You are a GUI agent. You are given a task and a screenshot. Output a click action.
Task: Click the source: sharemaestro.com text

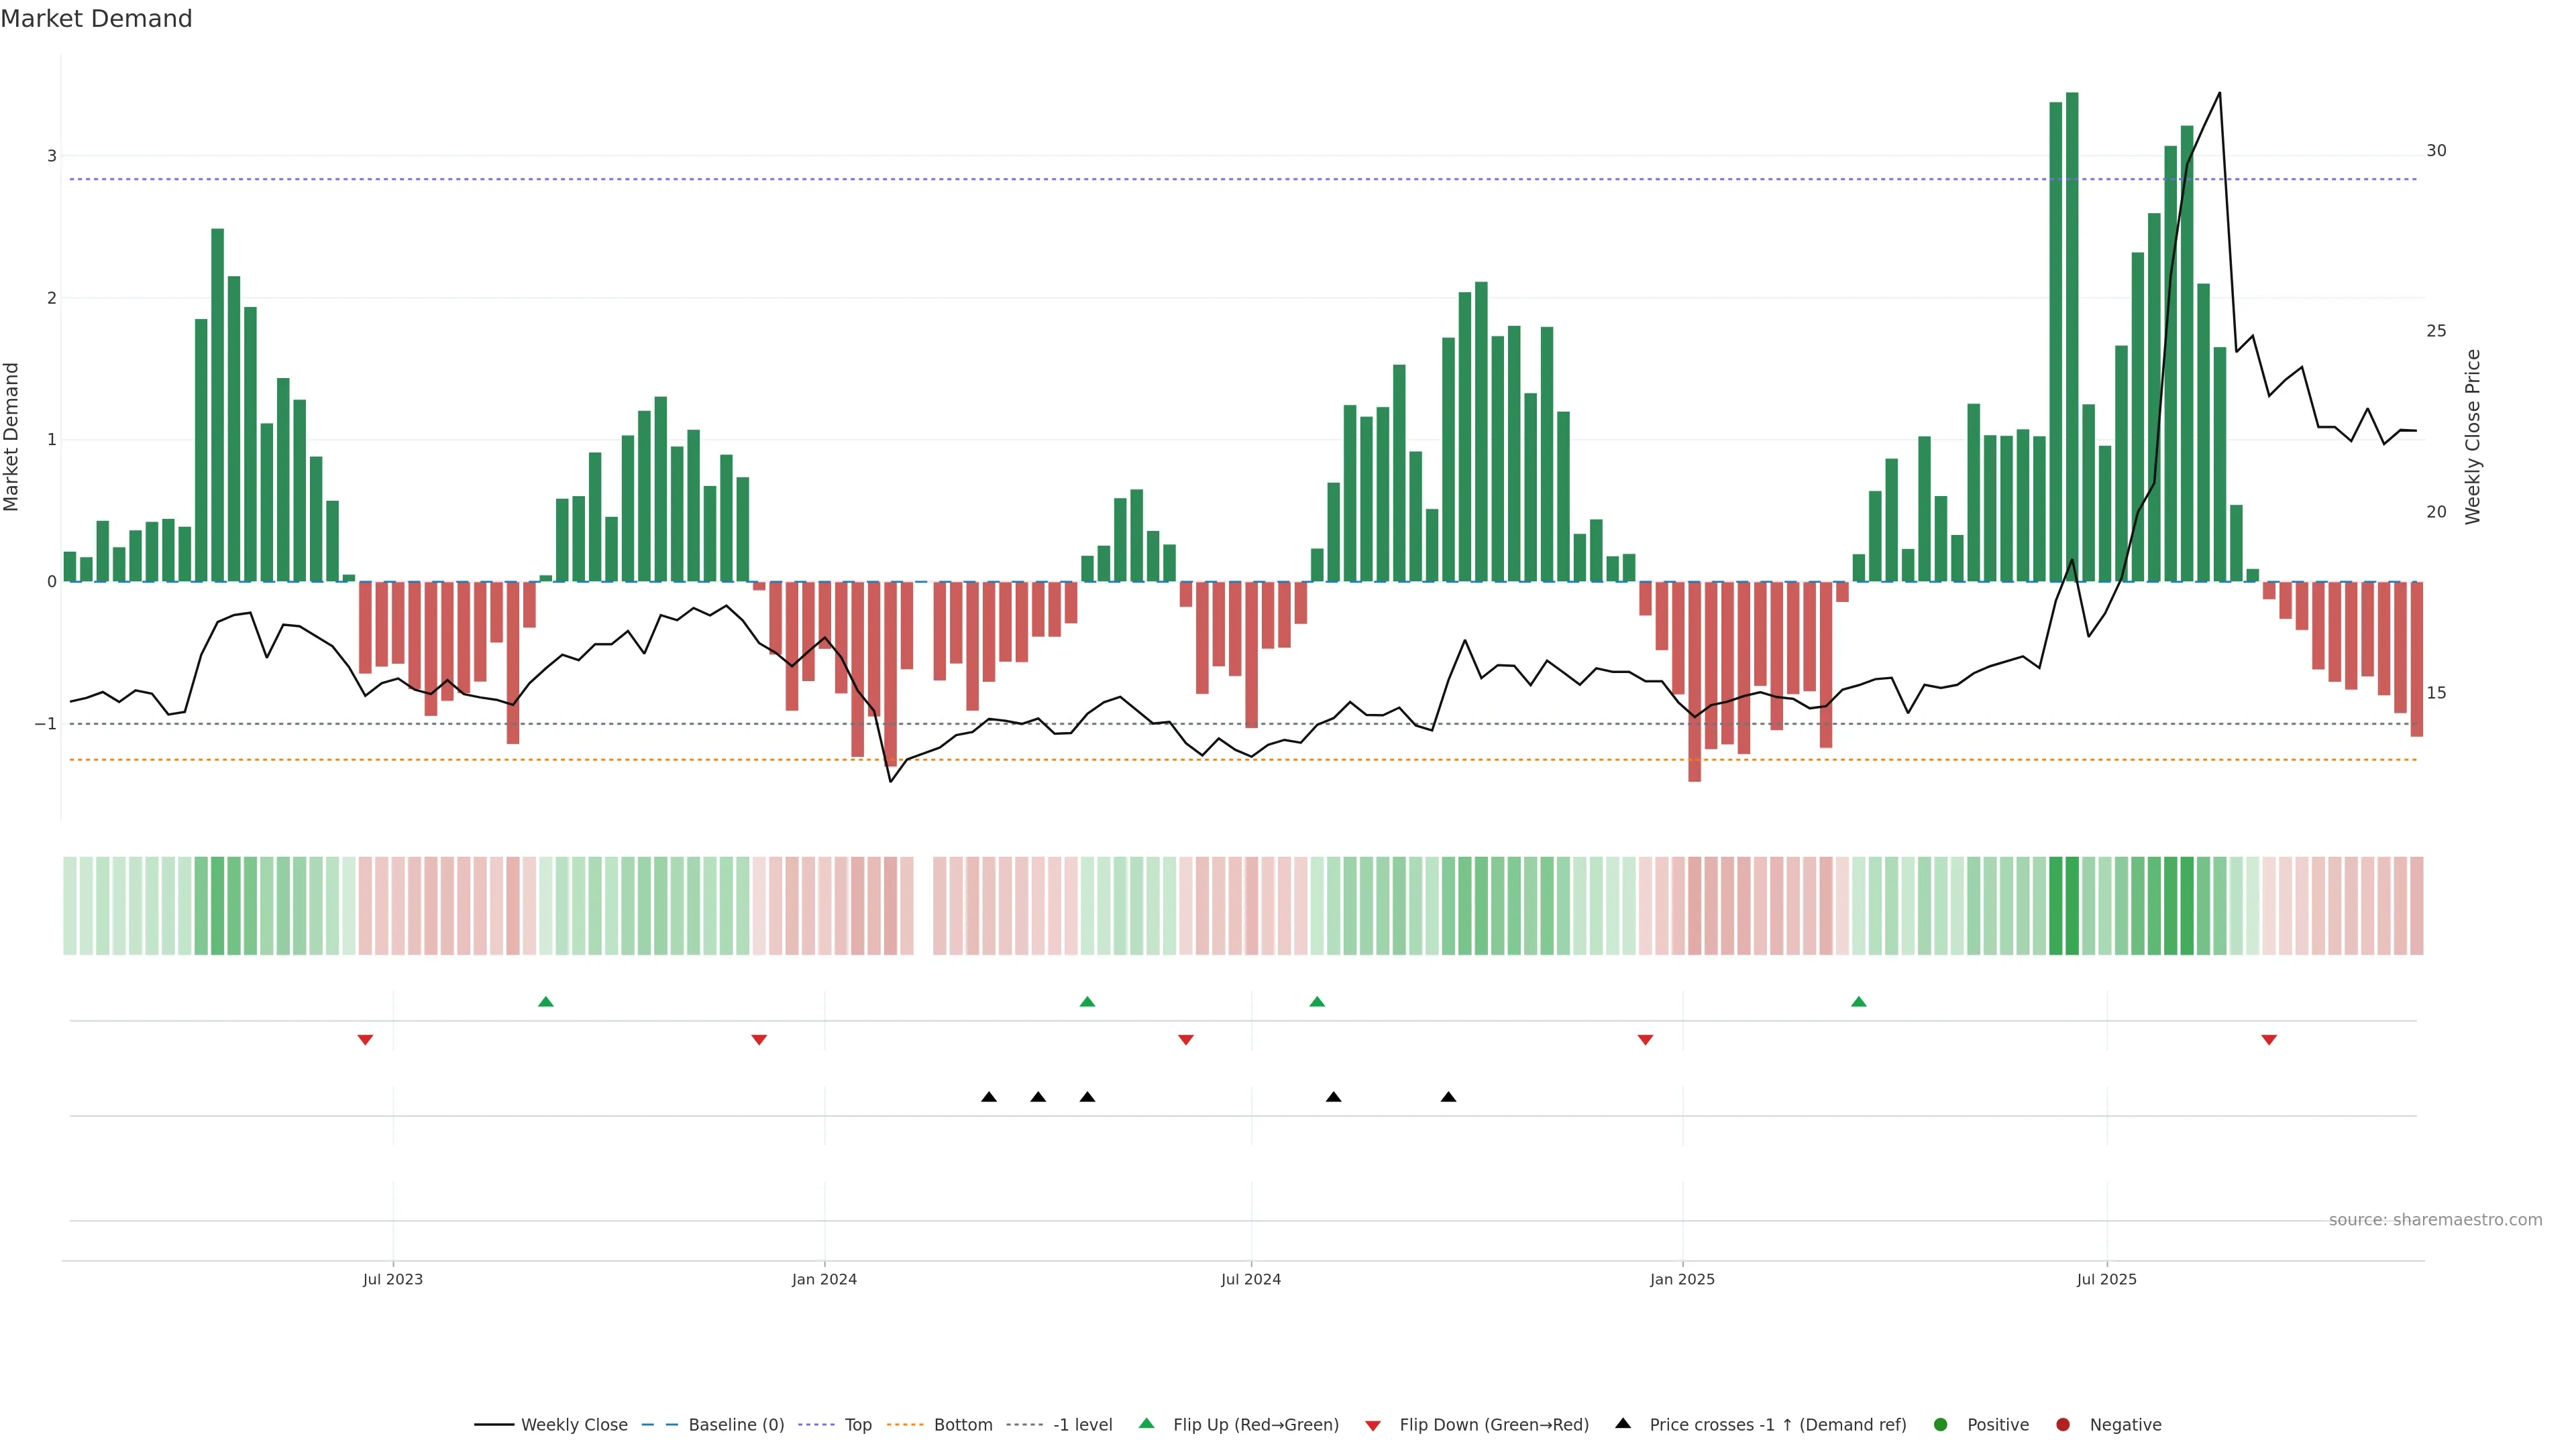pyautogui.click(x=2435, y=1220)
